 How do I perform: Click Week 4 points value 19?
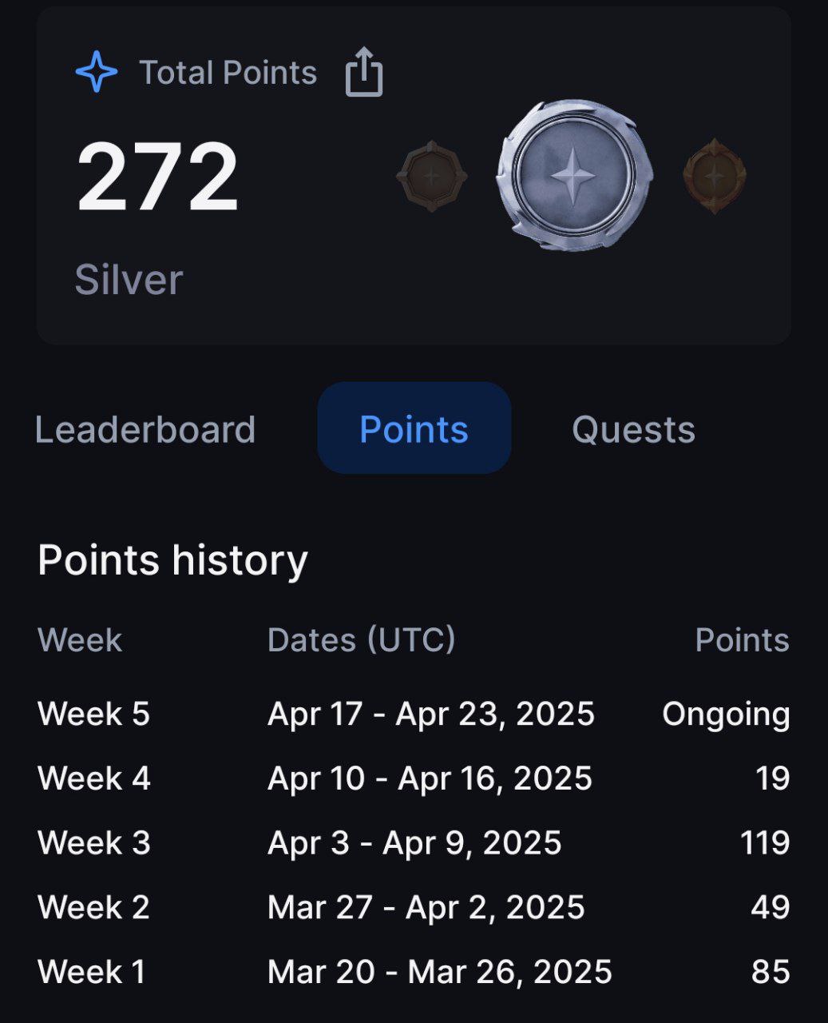[772, 778]
